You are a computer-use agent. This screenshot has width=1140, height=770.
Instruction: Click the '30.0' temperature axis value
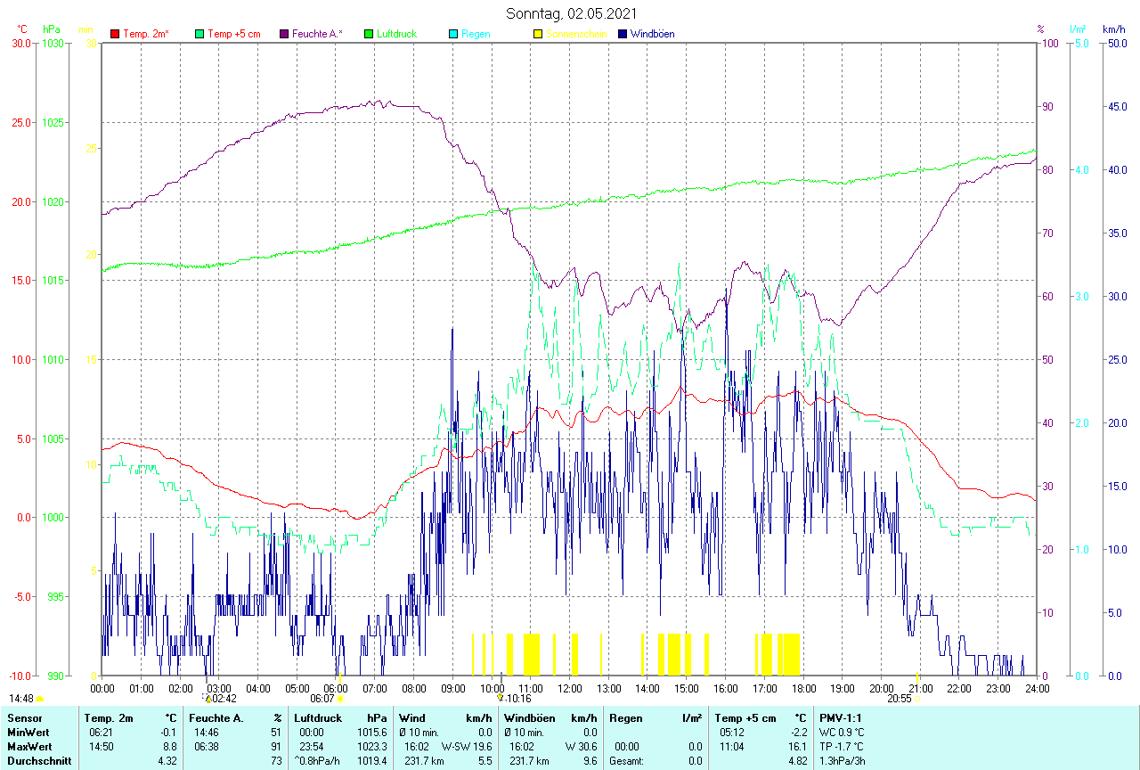point(20,44)
